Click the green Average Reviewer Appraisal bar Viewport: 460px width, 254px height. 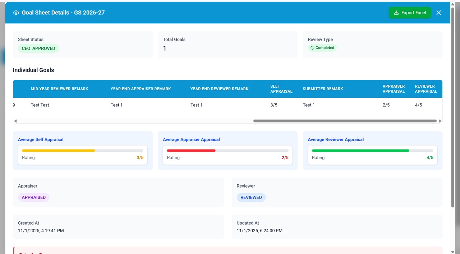[360, 151]
